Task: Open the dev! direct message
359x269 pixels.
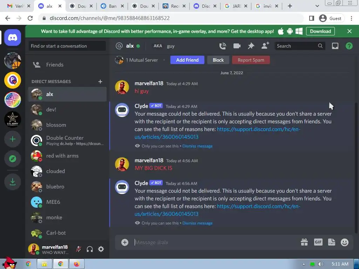Action: click(x=67, y=110)
